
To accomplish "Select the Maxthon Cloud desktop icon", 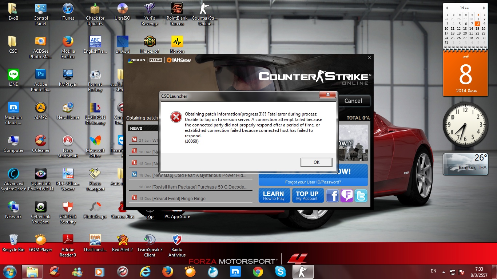I will coord(13,114).
